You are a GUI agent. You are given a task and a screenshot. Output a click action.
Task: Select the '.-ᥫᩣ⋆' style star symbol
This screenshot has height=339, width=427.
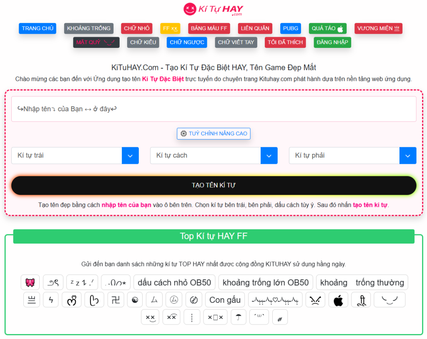coord(116,282)
